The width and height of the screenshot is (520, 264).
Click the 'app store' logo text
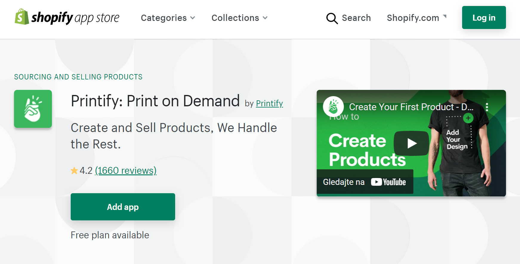[x=97, y=18]
